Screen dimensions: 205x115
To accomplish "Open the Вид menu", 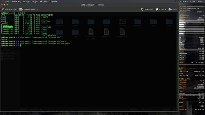I will pos(20,2).
